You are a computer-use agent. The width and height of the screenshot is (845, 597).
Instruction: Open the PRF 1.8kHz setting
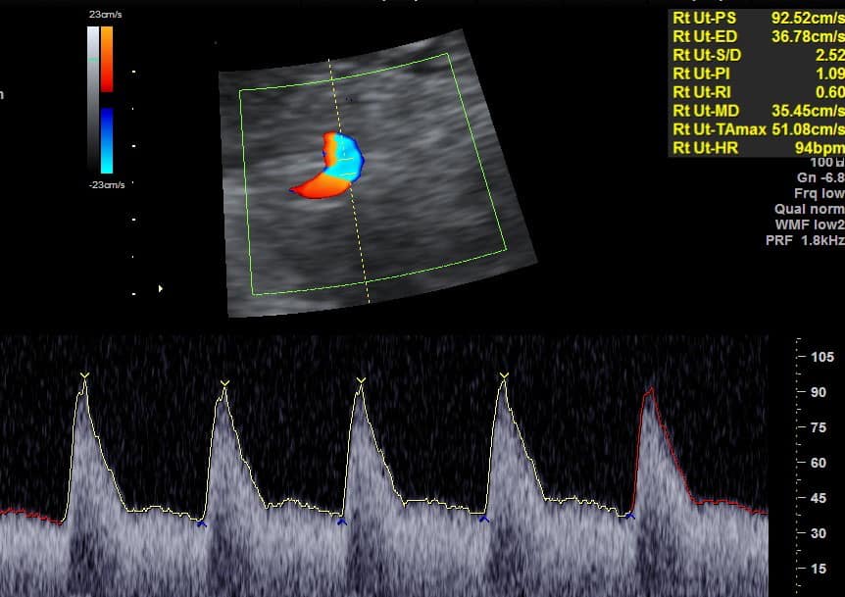point(804,240)
